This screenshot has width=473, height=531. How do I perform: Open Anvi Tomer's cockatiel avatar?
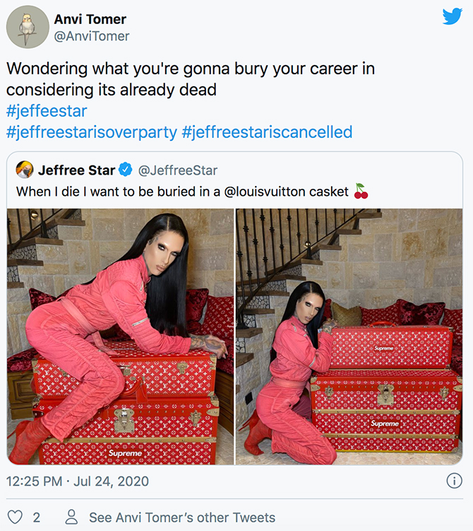28,27
